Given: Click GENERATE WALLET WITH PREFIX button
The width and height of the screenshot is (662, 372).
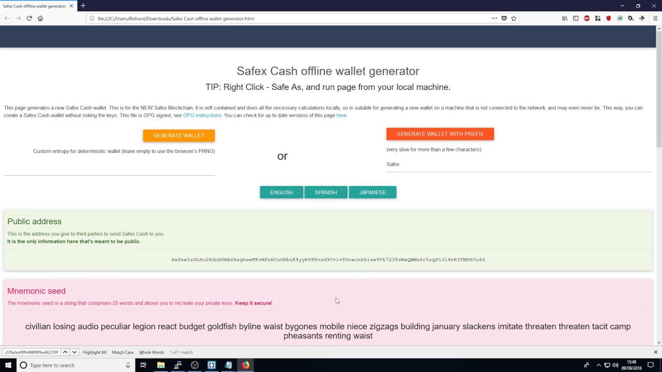Looking at the screenshot, I should [x=440, y=134].
